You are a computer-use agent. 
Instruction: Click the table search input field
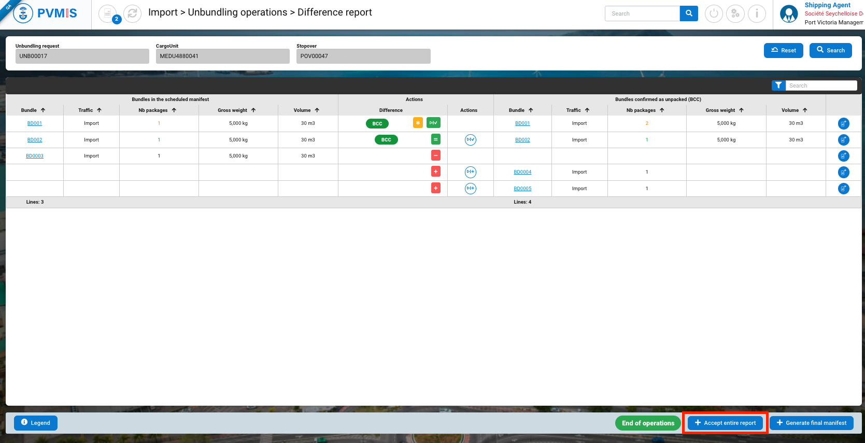(821, 85)
